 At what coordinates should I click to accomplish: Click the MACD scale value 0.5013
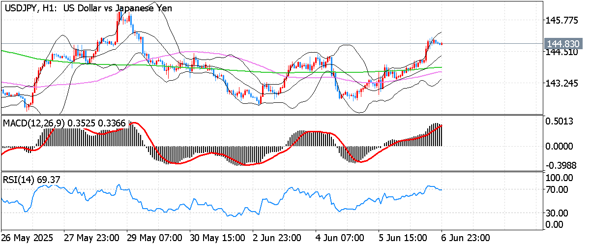click(x=559, y=122)
